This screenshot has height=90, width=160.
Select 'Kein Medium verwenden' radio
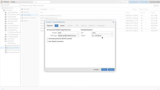coord(48,41)
